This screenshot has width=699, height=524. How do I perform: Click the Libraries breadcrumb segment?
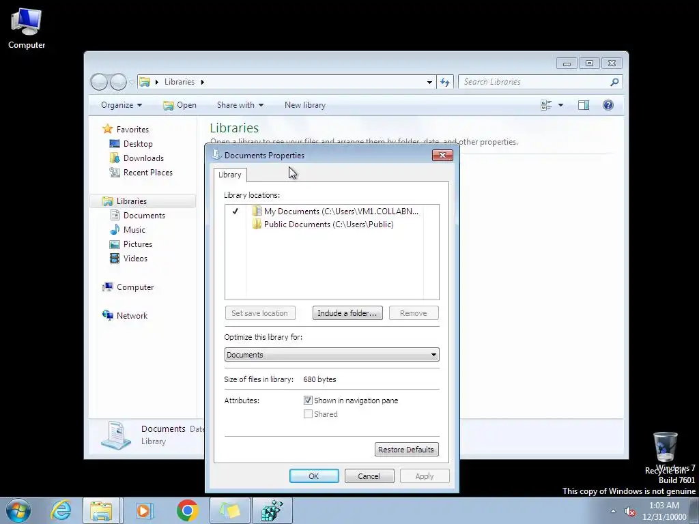point(180,82)
